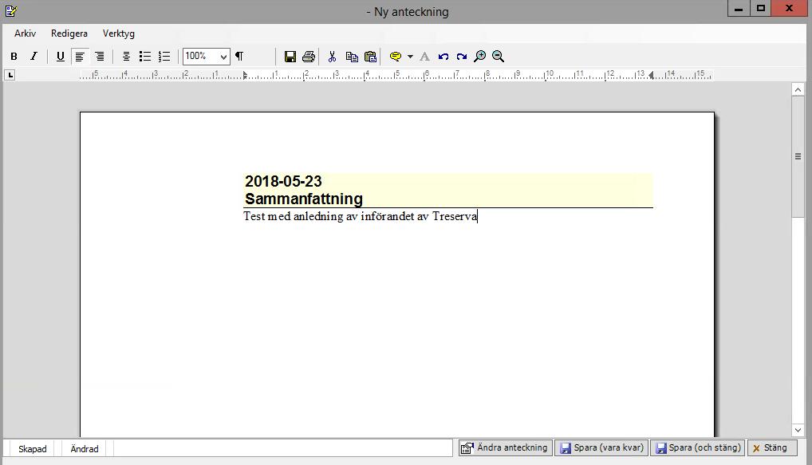Expand the arrow next to comment icon
This screenshot has width=812, height=465.
(410, 57)
